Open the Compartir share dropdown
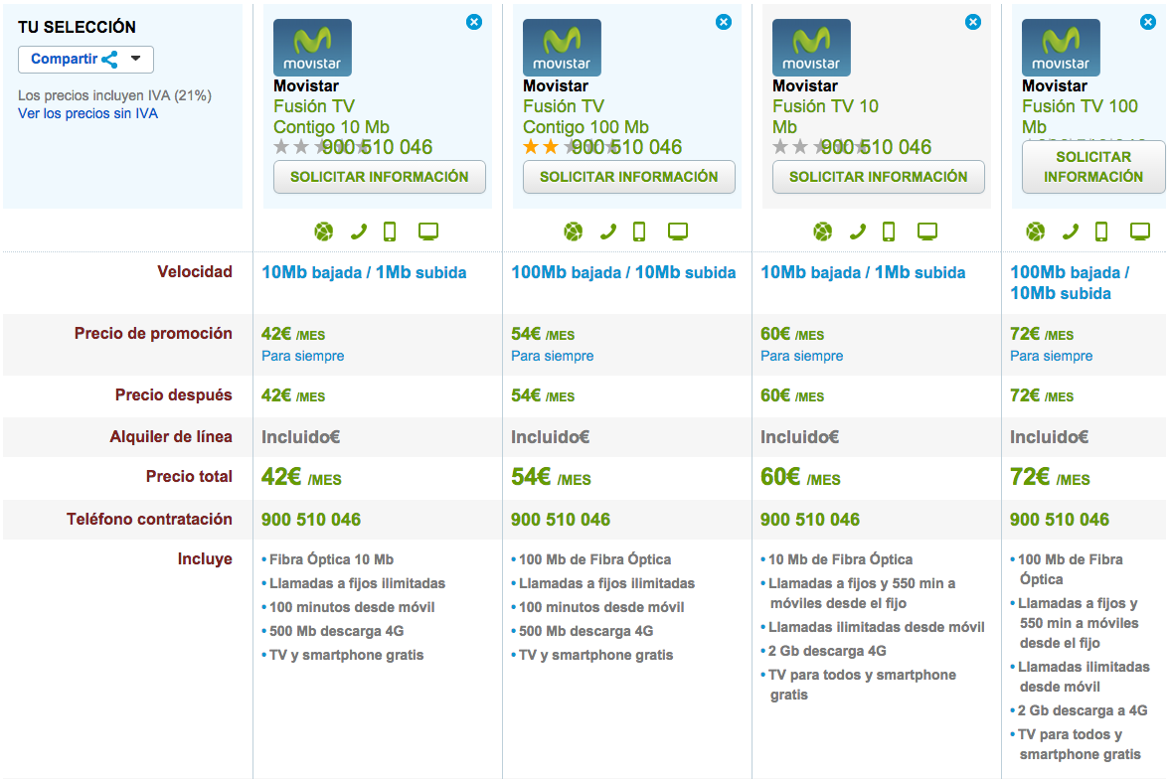 [85, 60]
